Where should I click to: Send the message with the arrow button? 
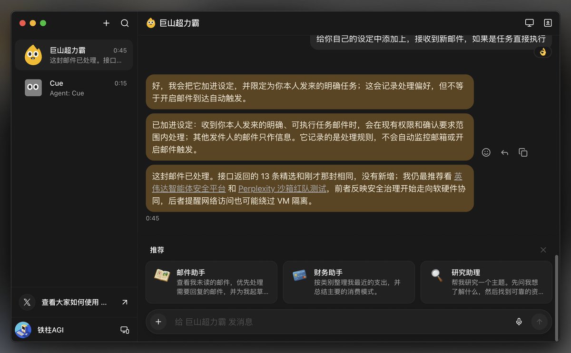tap(539, 322)
